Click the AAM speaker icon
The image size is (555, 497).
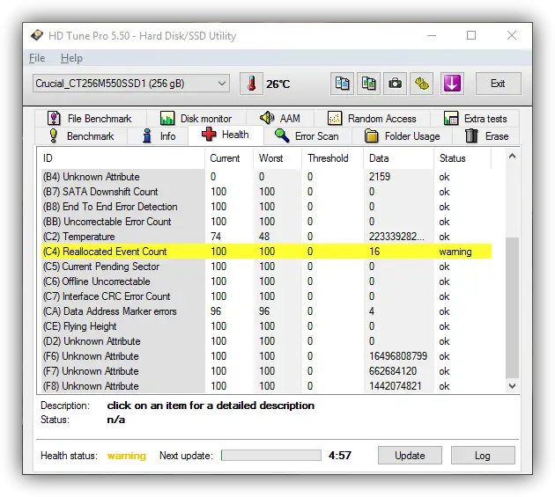coord(267,118)
